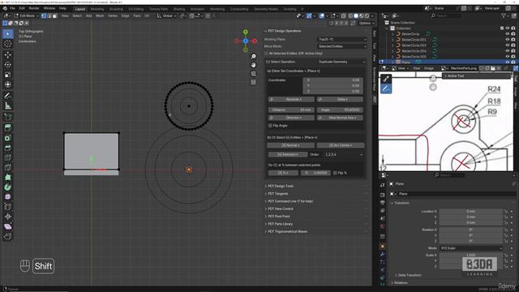Select the Measure tool in viewport toolbar
519x292 pixels.
click(7, 105)
